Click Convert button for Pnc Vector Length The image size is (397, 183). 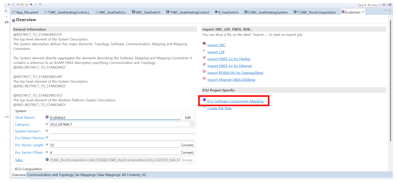coord(188,145)
